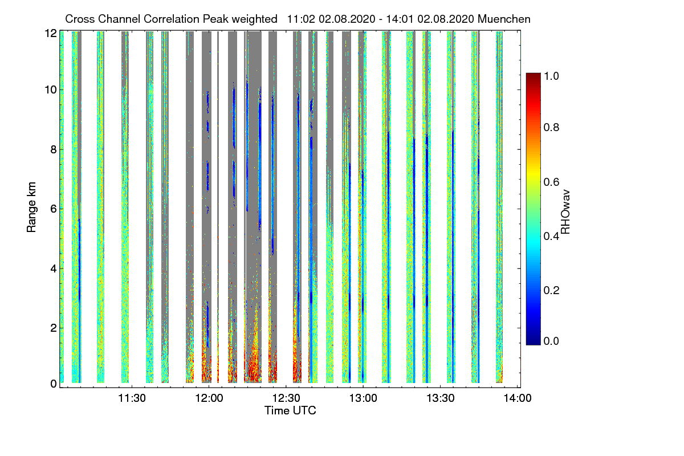Click the y-axis tick label '8'

click(54, 149)
